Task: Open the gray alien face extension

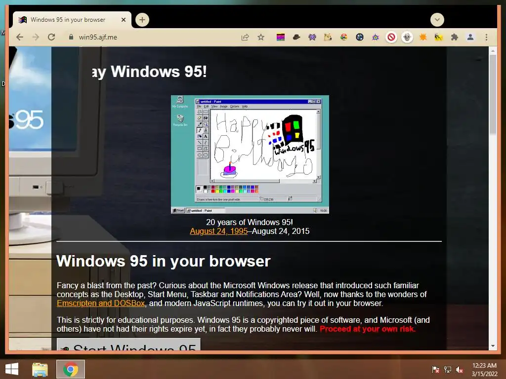Action: 407,38
